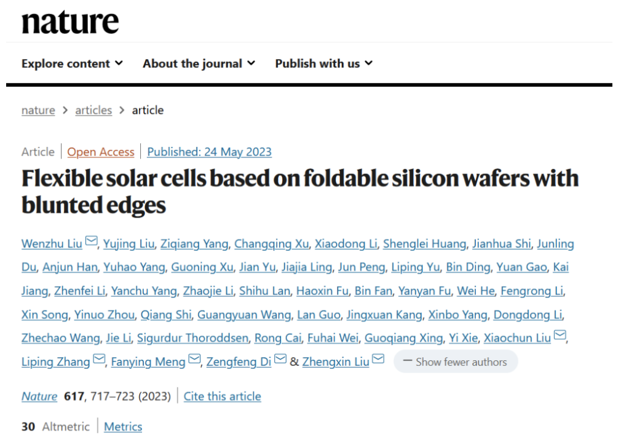Image resolution: width=621 pixels, height=439 pixels.
Task: Click the chevron beside Explore content
Action: point(119,63)
